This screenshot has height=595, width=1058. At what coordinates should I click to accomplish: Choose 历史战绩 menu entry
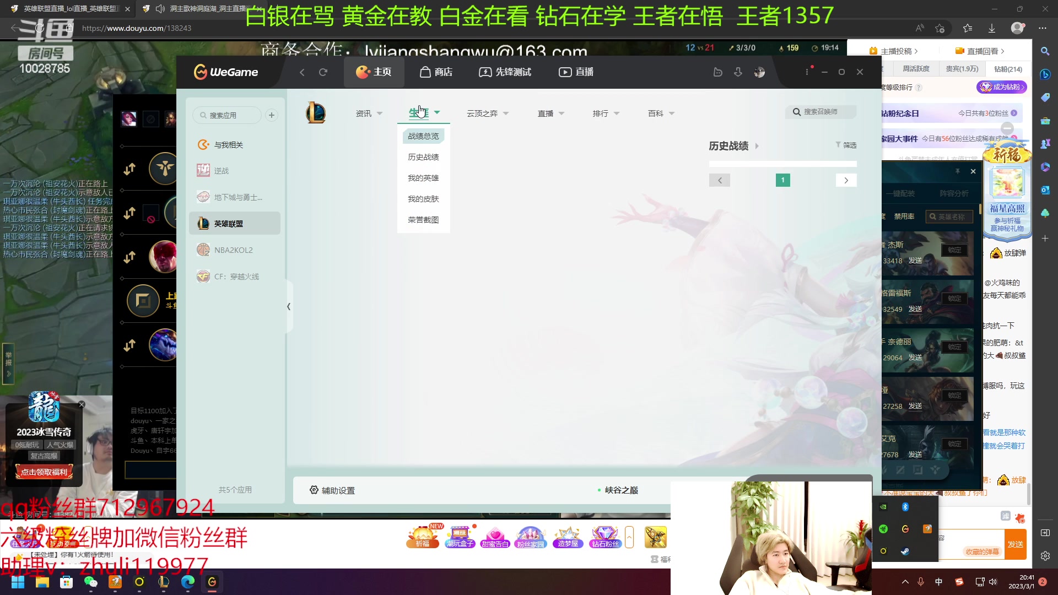click(x=423, y=157)
